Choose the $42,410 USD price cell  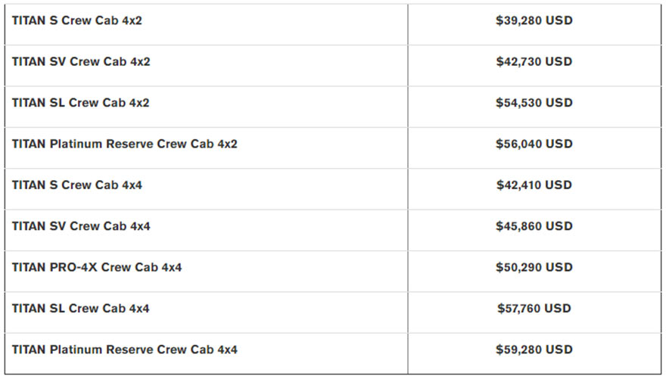pyautogui.click(x=534, y=185)
